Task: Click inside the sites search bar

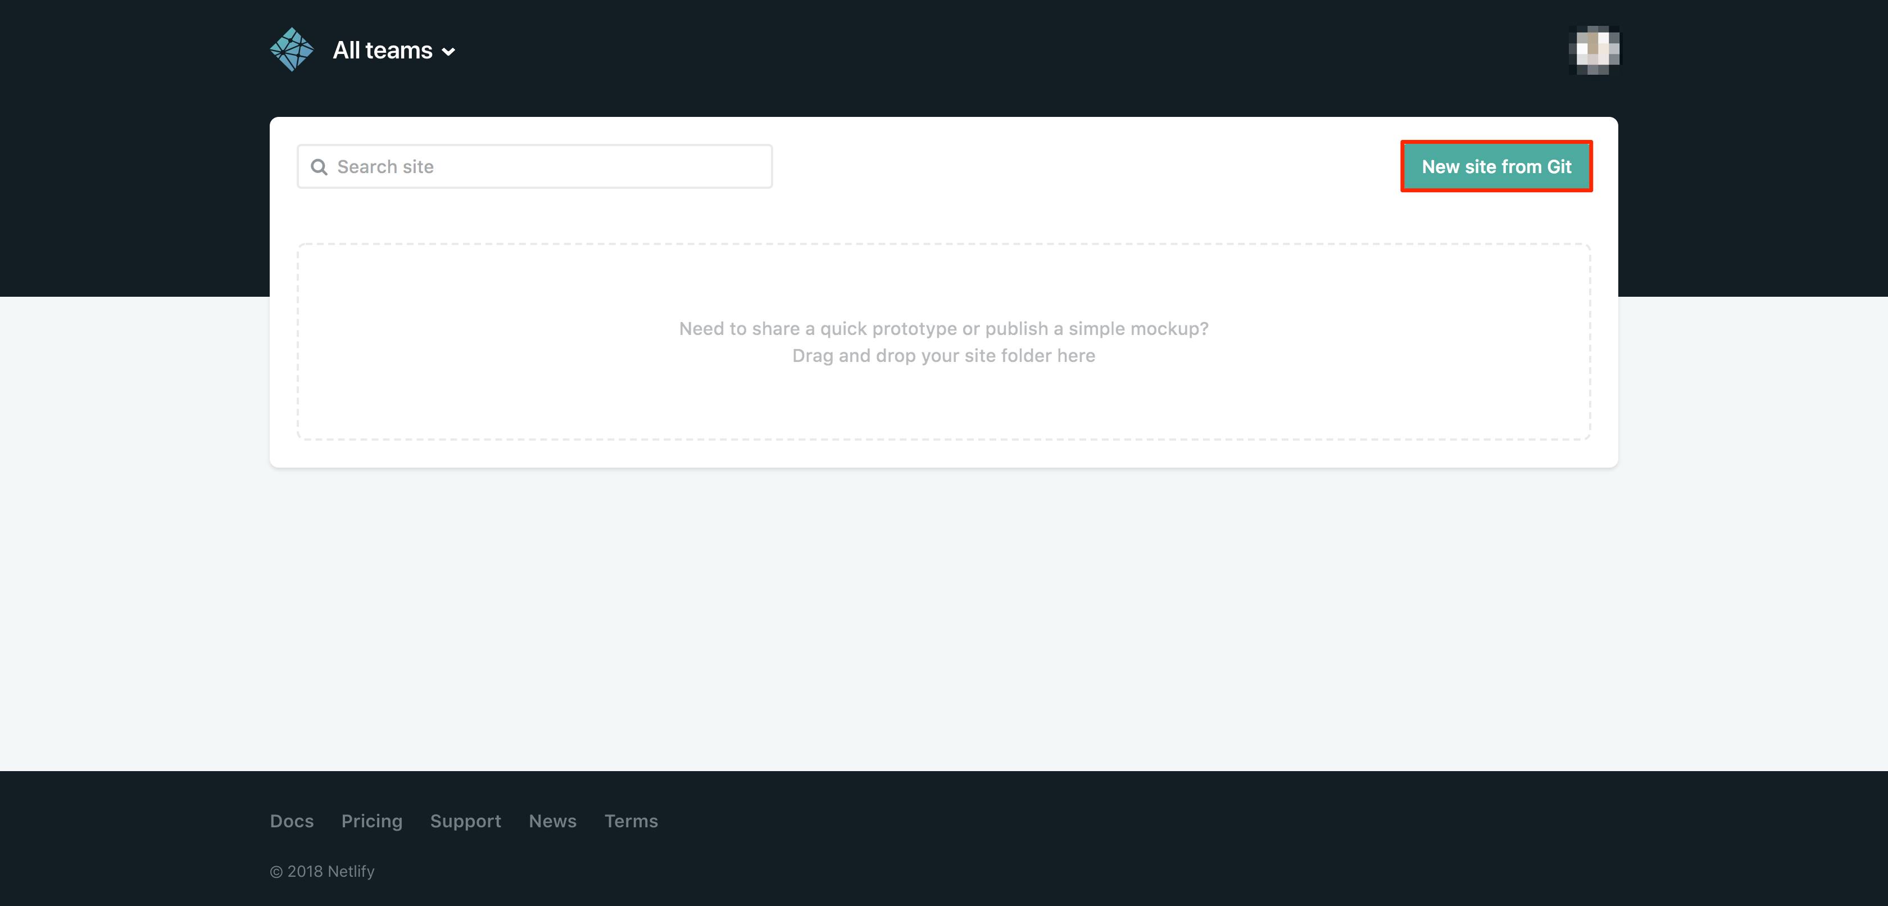Action: point(534,166)
